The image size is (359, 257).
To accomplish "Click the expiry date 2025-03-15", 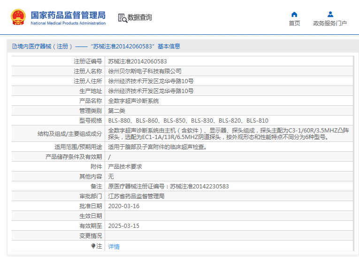I will tap(124, 226).
